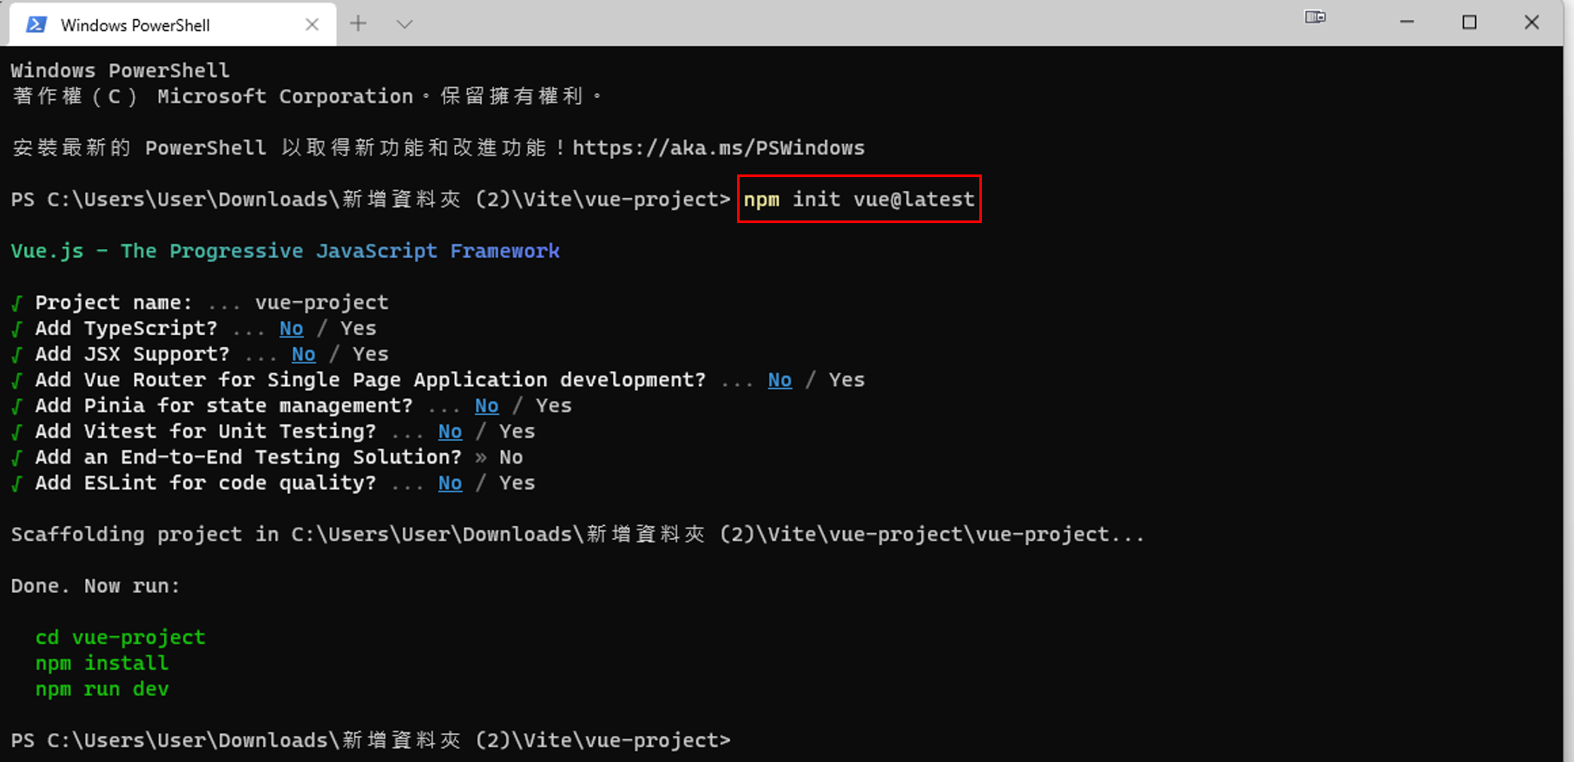Open a new tab with the plus button
The image size is (1574, 762).
pos(358,24)
